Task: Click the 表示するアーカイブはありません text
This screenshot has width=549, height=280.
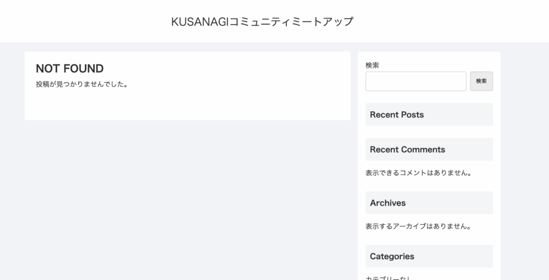Action: [418, 226]
